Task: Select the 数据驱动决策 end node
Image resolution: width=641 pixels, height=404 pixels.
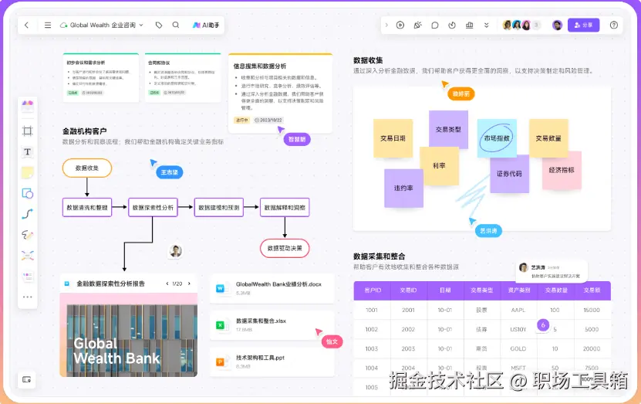Action: pos(285,249)
